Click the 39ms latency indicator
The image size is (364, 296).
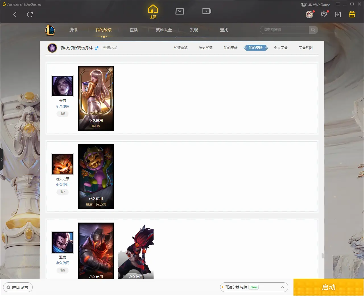253,287
